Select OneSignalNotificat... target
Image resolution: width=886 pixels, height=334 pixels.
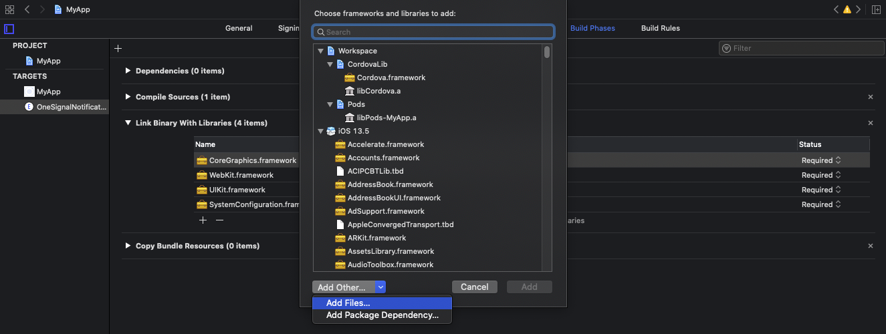coord(54,107)
